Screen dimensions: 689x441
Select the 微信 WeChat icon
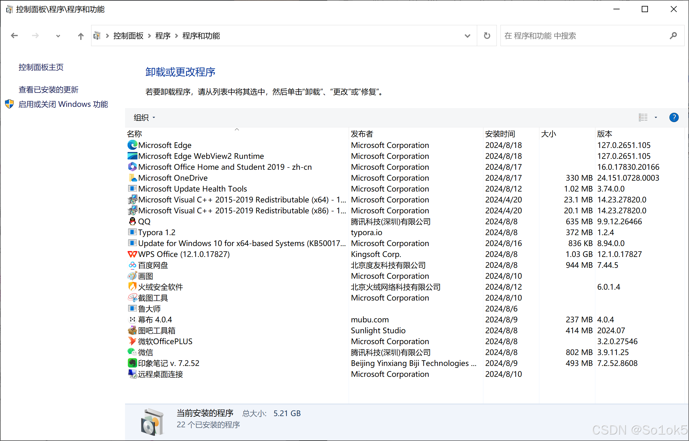point(132,352)
